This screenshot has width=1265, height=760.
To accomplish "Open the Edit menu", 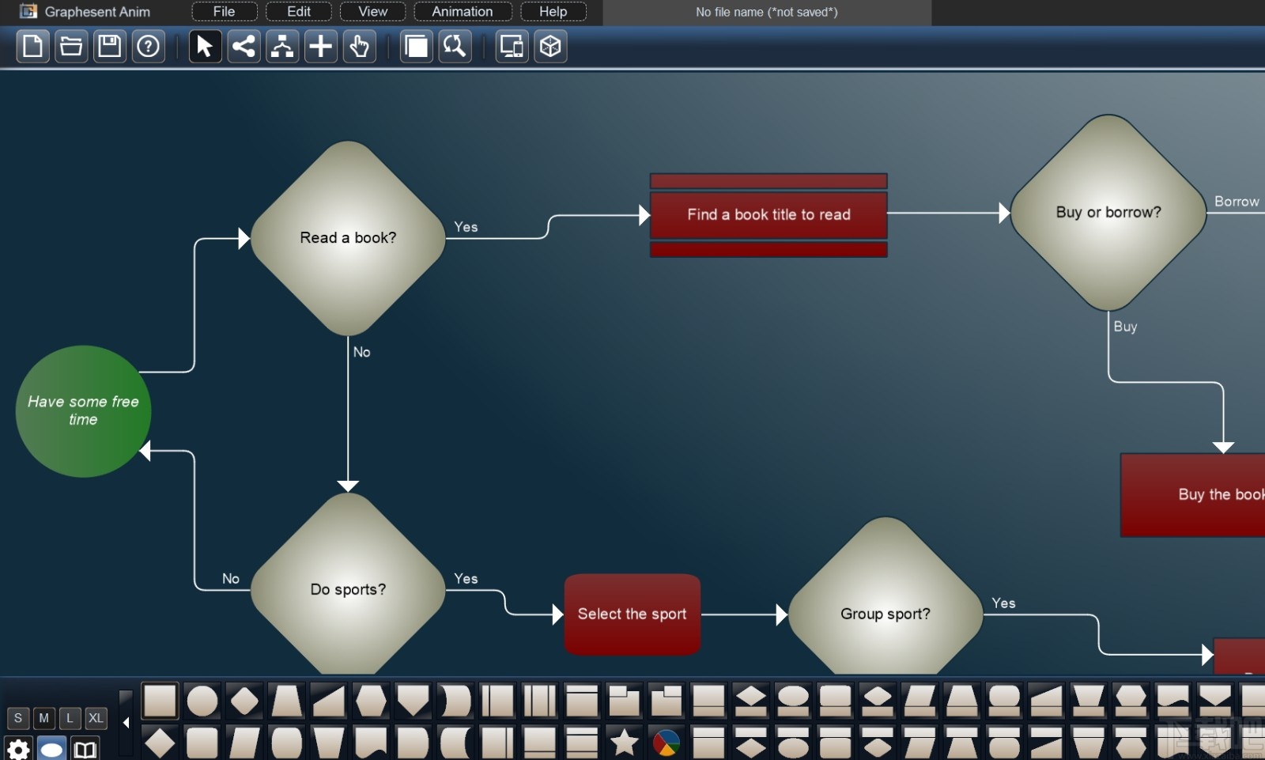I will tap(299, 12).
